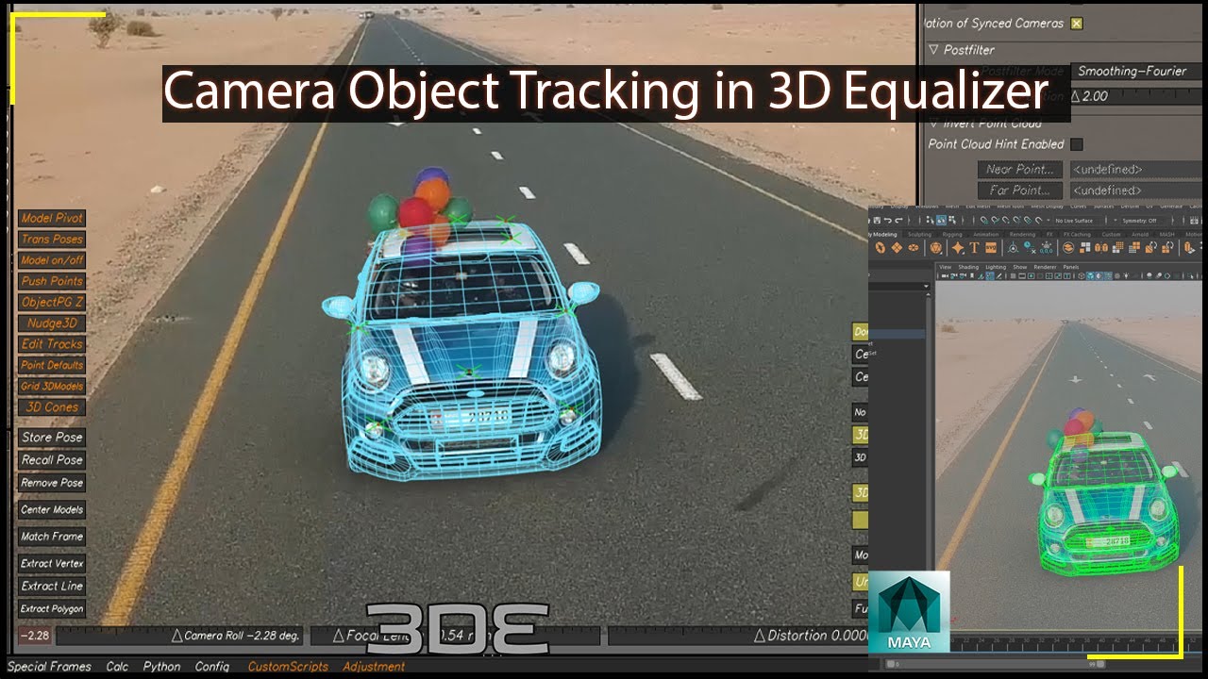This screenshot has width=1208, height=679.
Task: Click the Near Point... button
Action: [x=1020, y=170]
